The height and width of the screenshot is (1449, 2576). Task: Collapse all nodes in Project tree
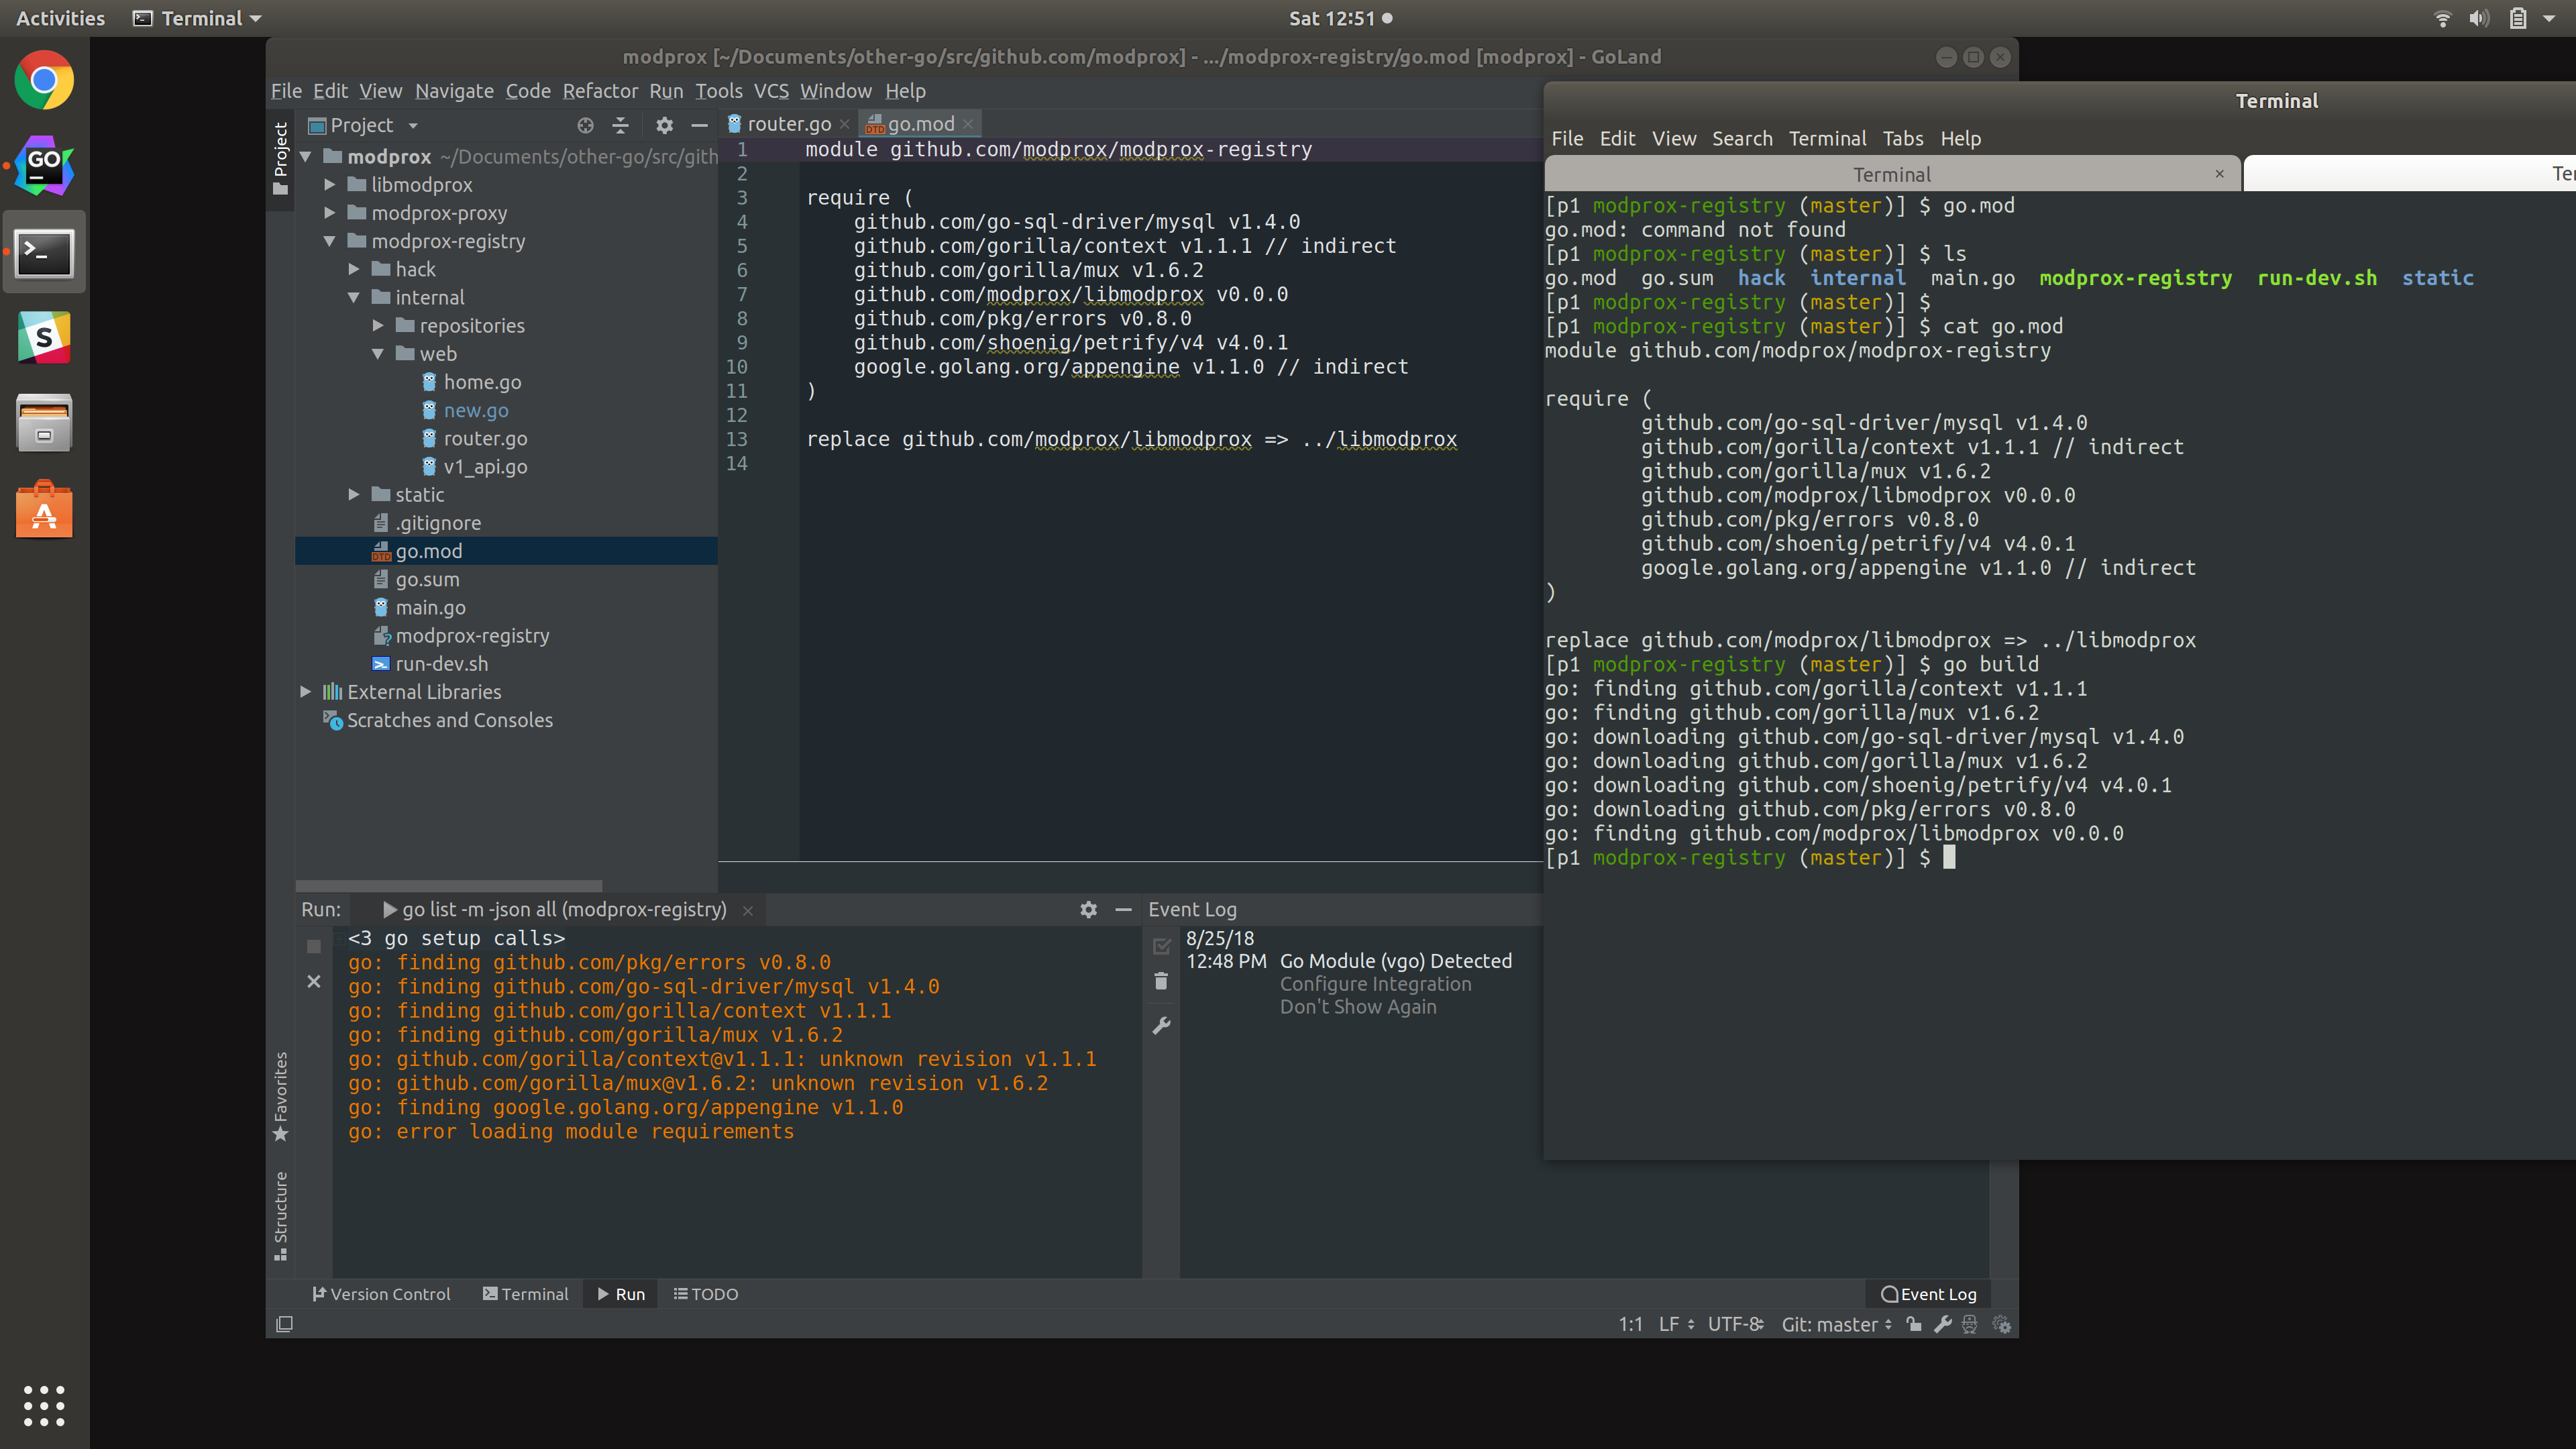[621, 125]
